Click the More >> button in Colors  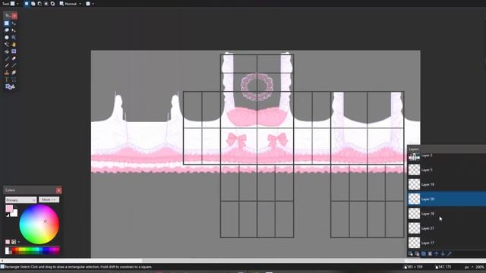[x=49, y=199]
